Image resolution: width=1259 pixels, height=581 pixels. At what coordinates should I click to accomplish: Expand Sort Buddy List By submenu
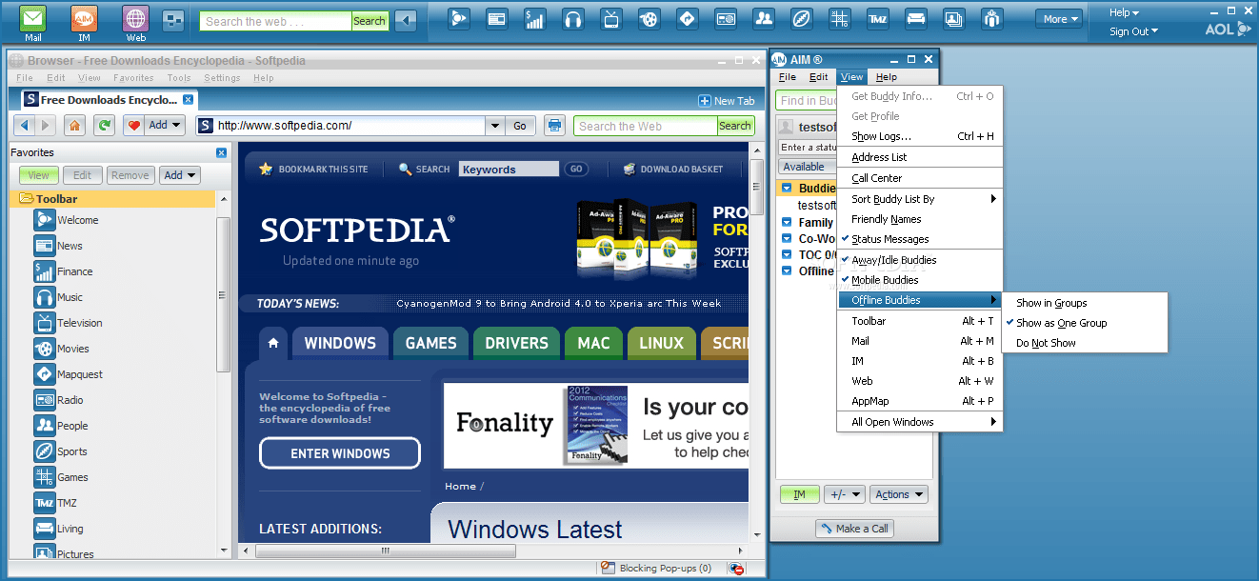(x=920, y=199)
